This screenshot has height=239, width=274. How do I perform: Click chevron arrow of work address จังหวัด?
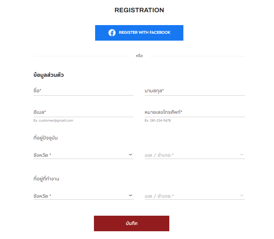pyautogui.click(x=130, y=195)
